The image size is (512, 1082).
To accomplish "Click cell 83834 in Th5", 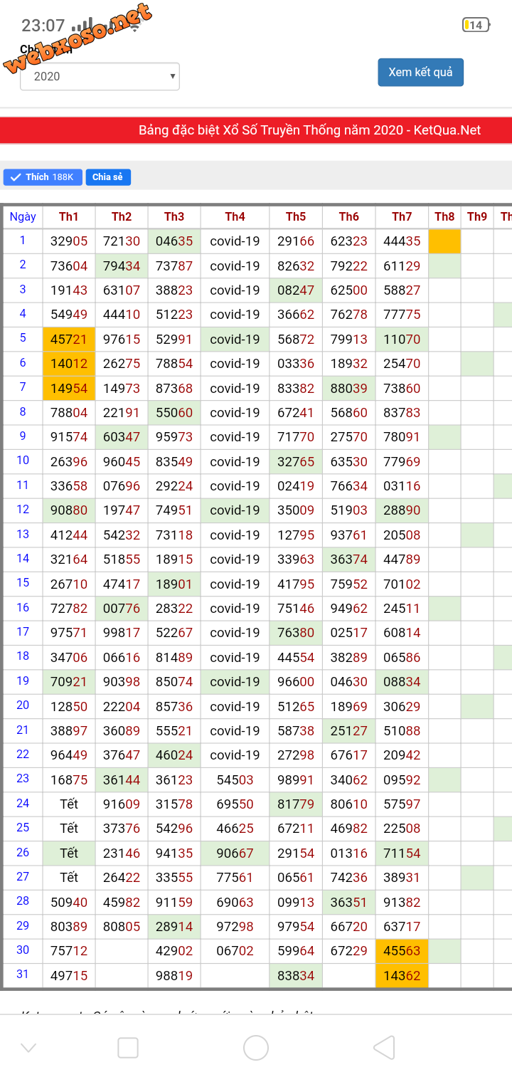I will (296, 975).
